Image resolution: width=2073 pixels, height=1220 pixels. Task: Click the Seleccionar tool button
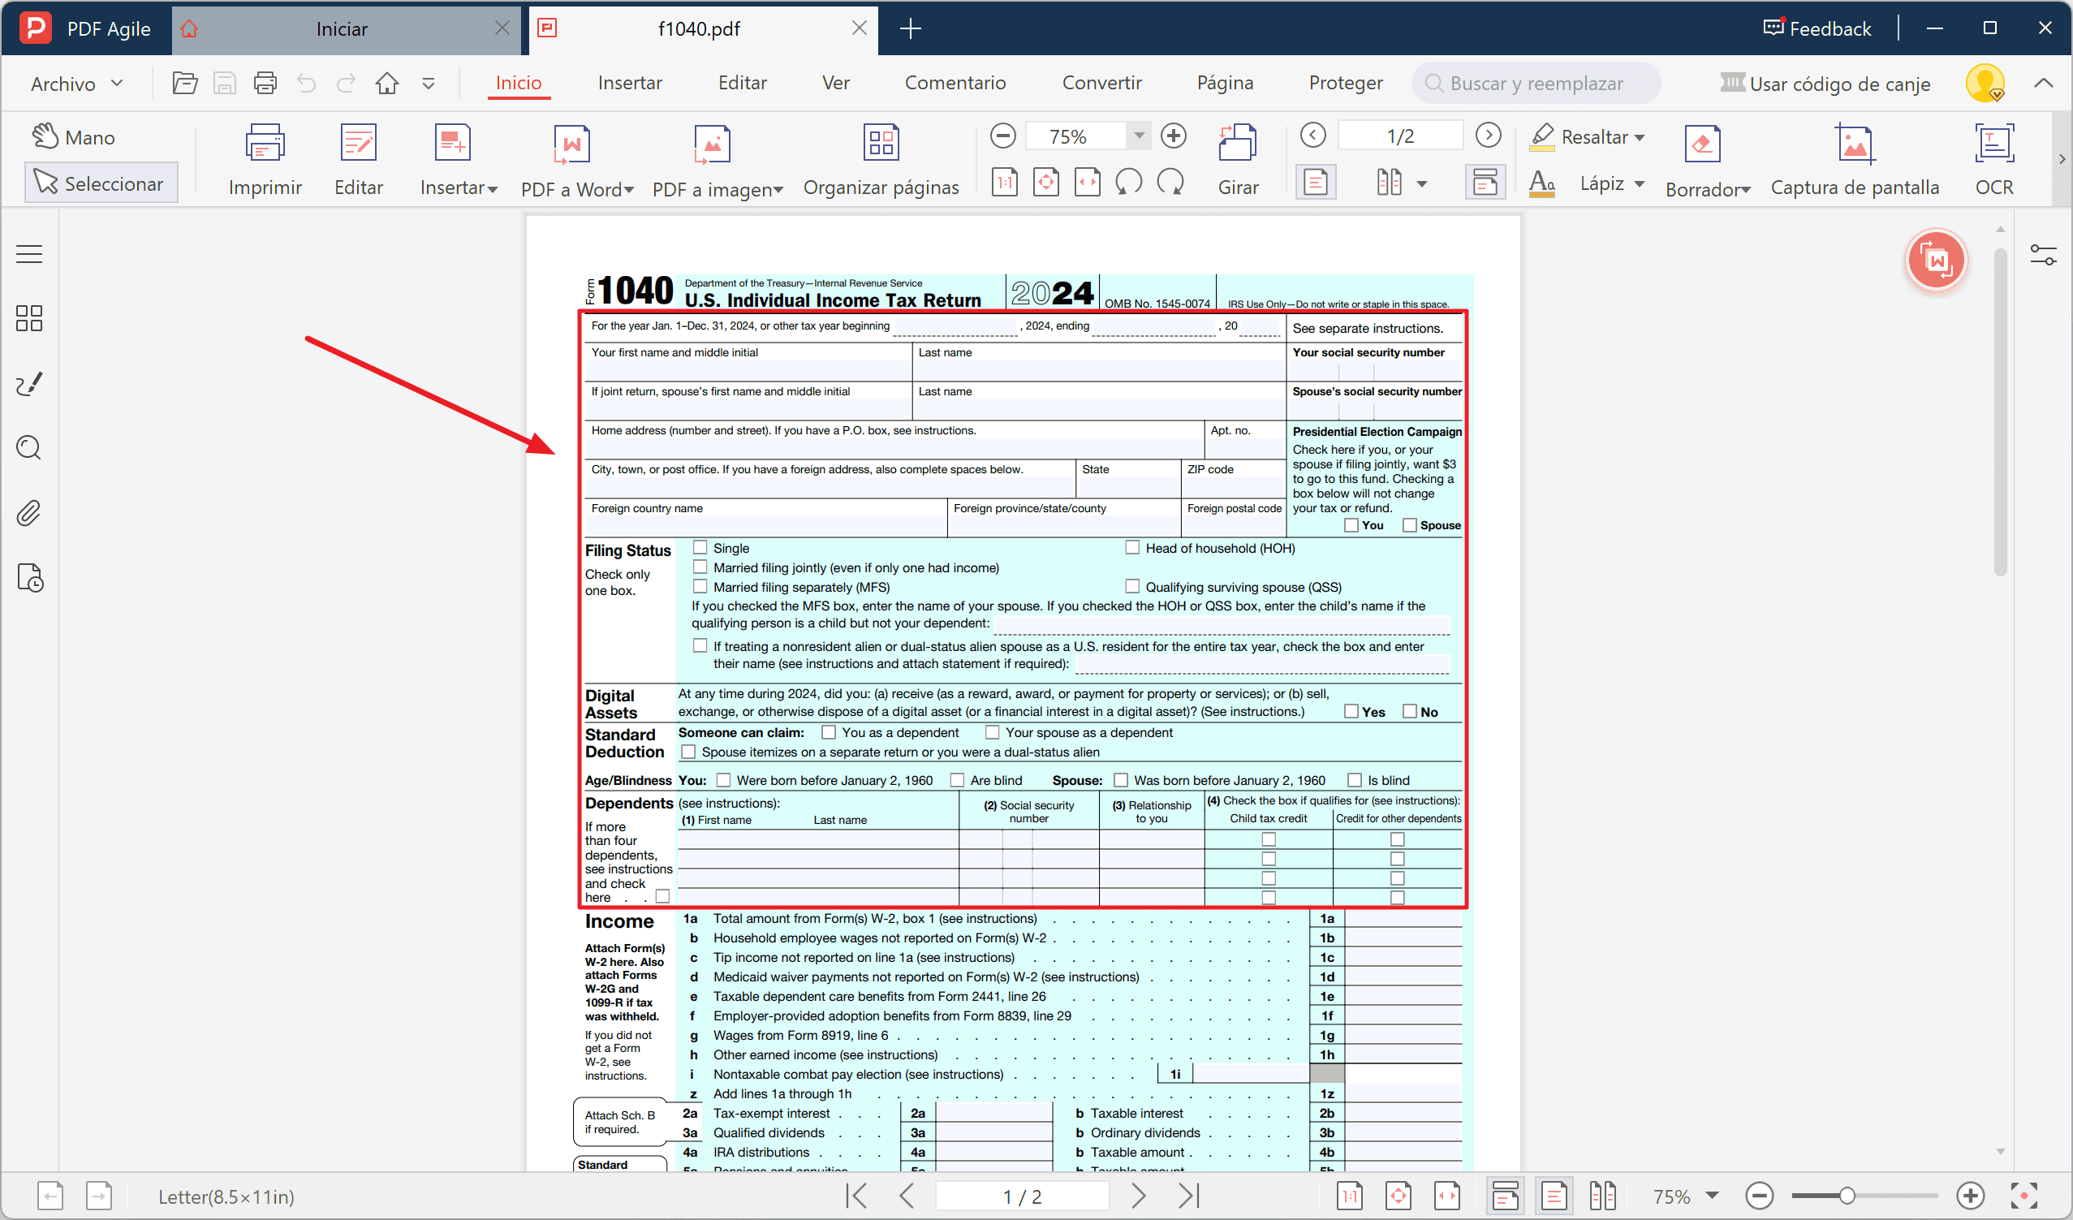pyautogui.click(x=101, y=183)
